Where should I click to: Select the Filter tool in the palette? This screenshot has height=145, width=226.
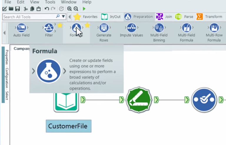[x=49, y=28]
